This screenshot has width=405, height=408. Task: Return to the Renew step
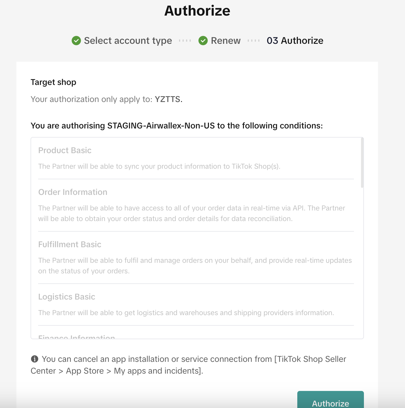pos(225,41)
